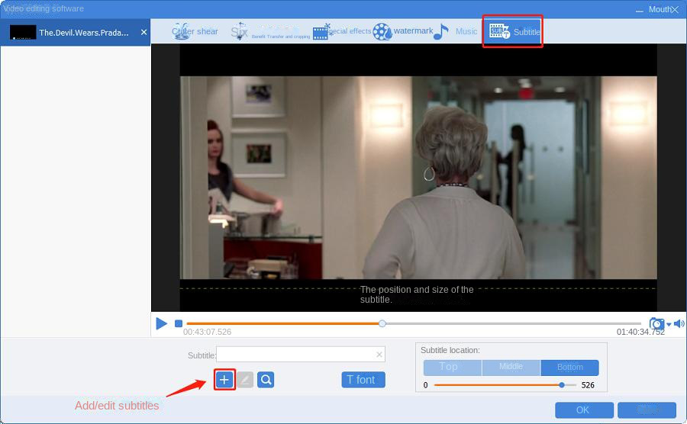Open the Cutter shear tab
The height and width of the screenshot is (424, 687).
coord(195,31)
